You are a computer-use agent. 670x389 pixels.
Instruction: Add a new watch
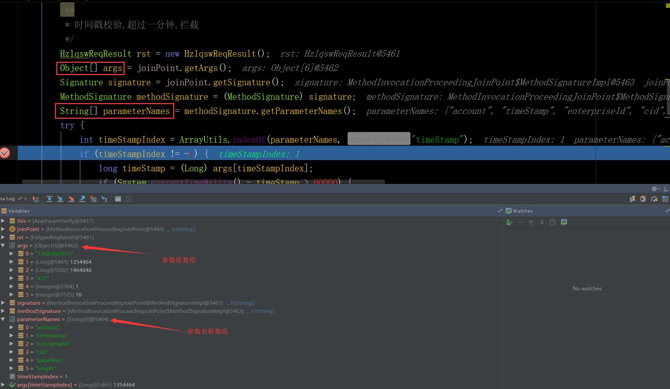pyautogui.click(x=509, y=222)
